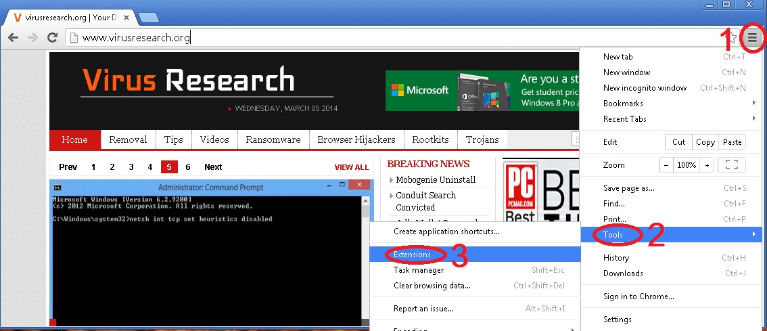This screenshot has width=767, height=331.
Task: Open the Chrome hamburger menu icon
Action: [x=753, y=39]
